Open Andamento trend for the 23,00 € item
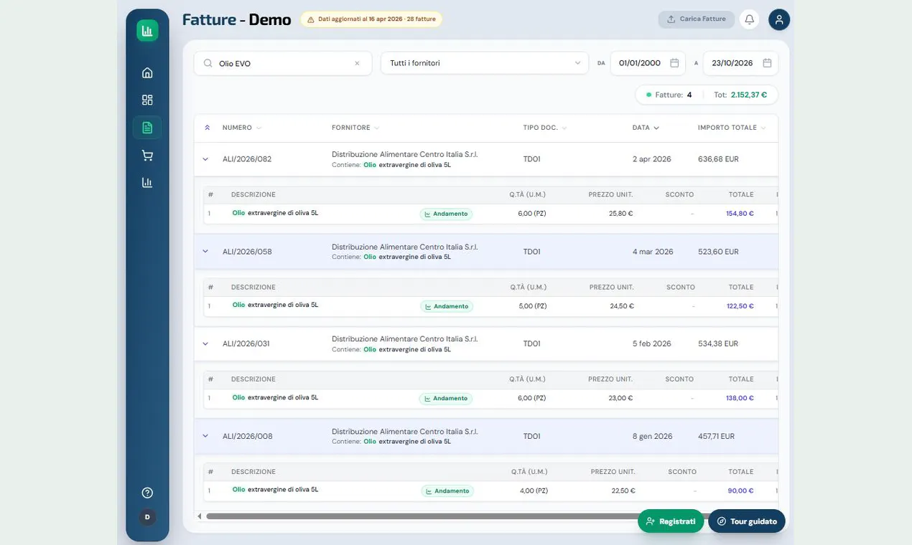Viewport: 912px width, 545px height. coord(446,399)
